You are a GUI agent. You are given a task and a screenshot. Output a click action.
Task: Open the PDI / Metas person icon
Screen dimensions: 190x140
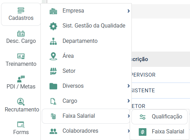(21, 79)
